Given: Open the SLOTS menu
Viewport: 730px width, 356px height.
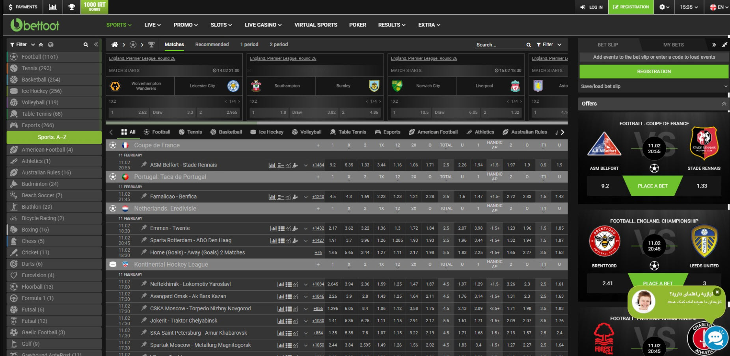Looking at the screenshot, I should [x=221, y=25].
